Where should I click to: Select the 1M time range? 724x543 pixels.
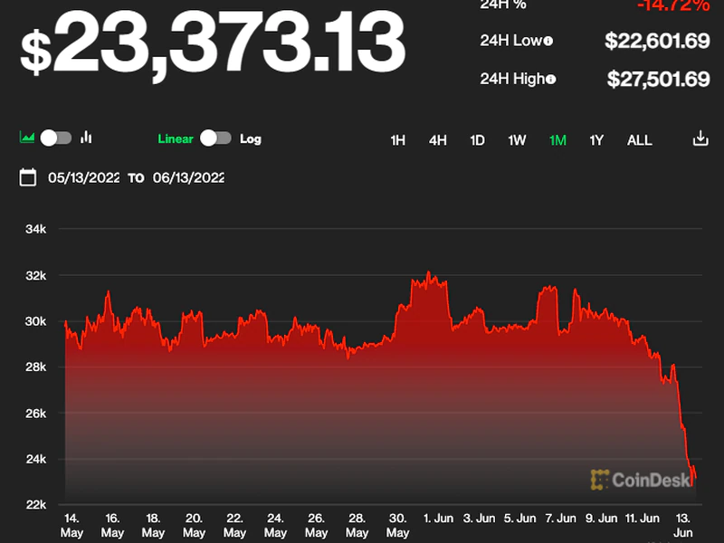point(557,140)
